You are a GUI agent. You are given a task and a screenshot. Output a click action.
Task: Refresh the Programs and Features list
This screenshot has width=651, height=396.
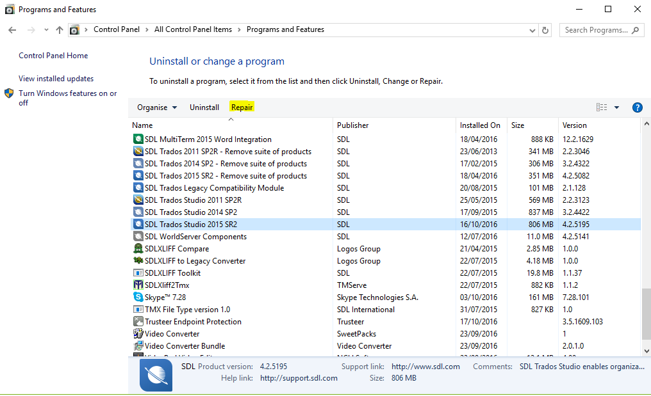[x=545, y=30]
